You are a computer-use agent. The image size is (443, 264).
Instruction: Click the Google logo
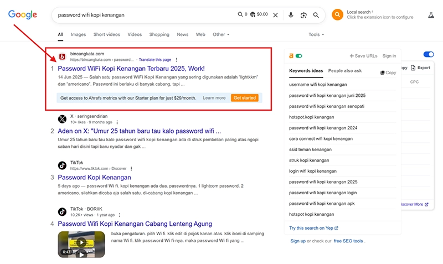pos(23,15)
